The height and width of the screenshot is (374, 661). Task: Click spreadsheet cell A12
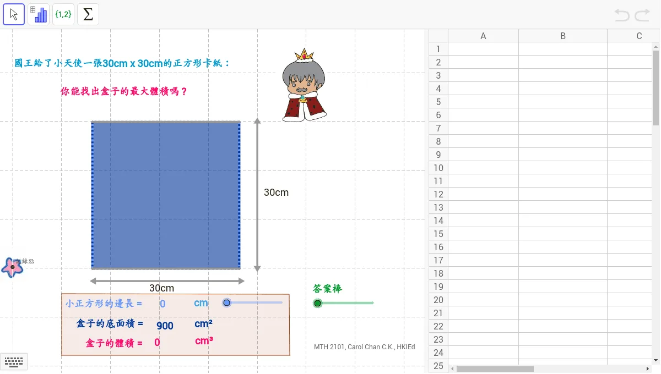(x=483, y=194)
